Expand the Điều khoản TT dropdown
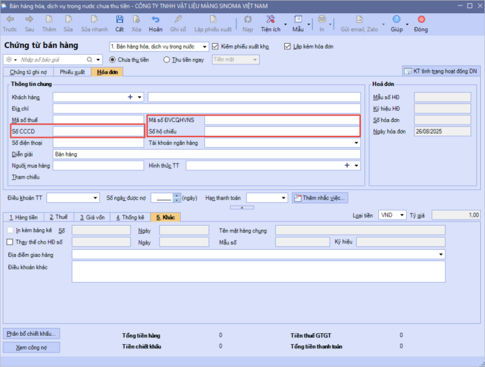Viewport: 485px width, 367px height. pyautogui.click(x=94, y=198)
